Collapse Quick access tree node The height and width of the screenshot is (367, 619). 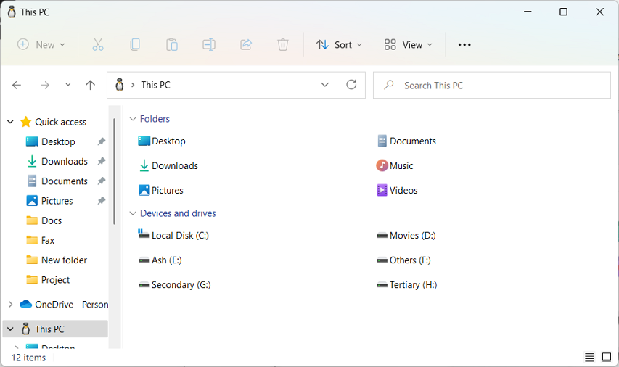pos(11,122)
